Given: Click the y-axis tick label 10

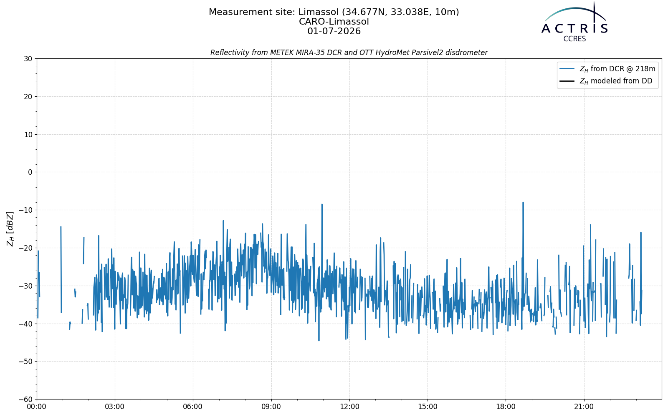Looking at the screenshot, I should [x=28, y=134].
